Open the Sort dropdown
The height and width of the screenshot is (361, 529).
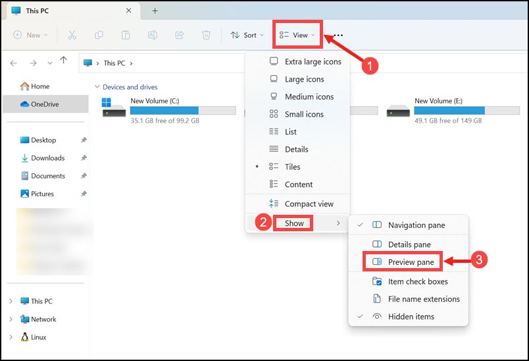pos(247,35)
